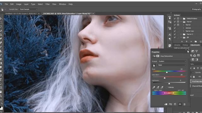Open the Layer menu
This screenshot has height=113, width=202.
26,4
